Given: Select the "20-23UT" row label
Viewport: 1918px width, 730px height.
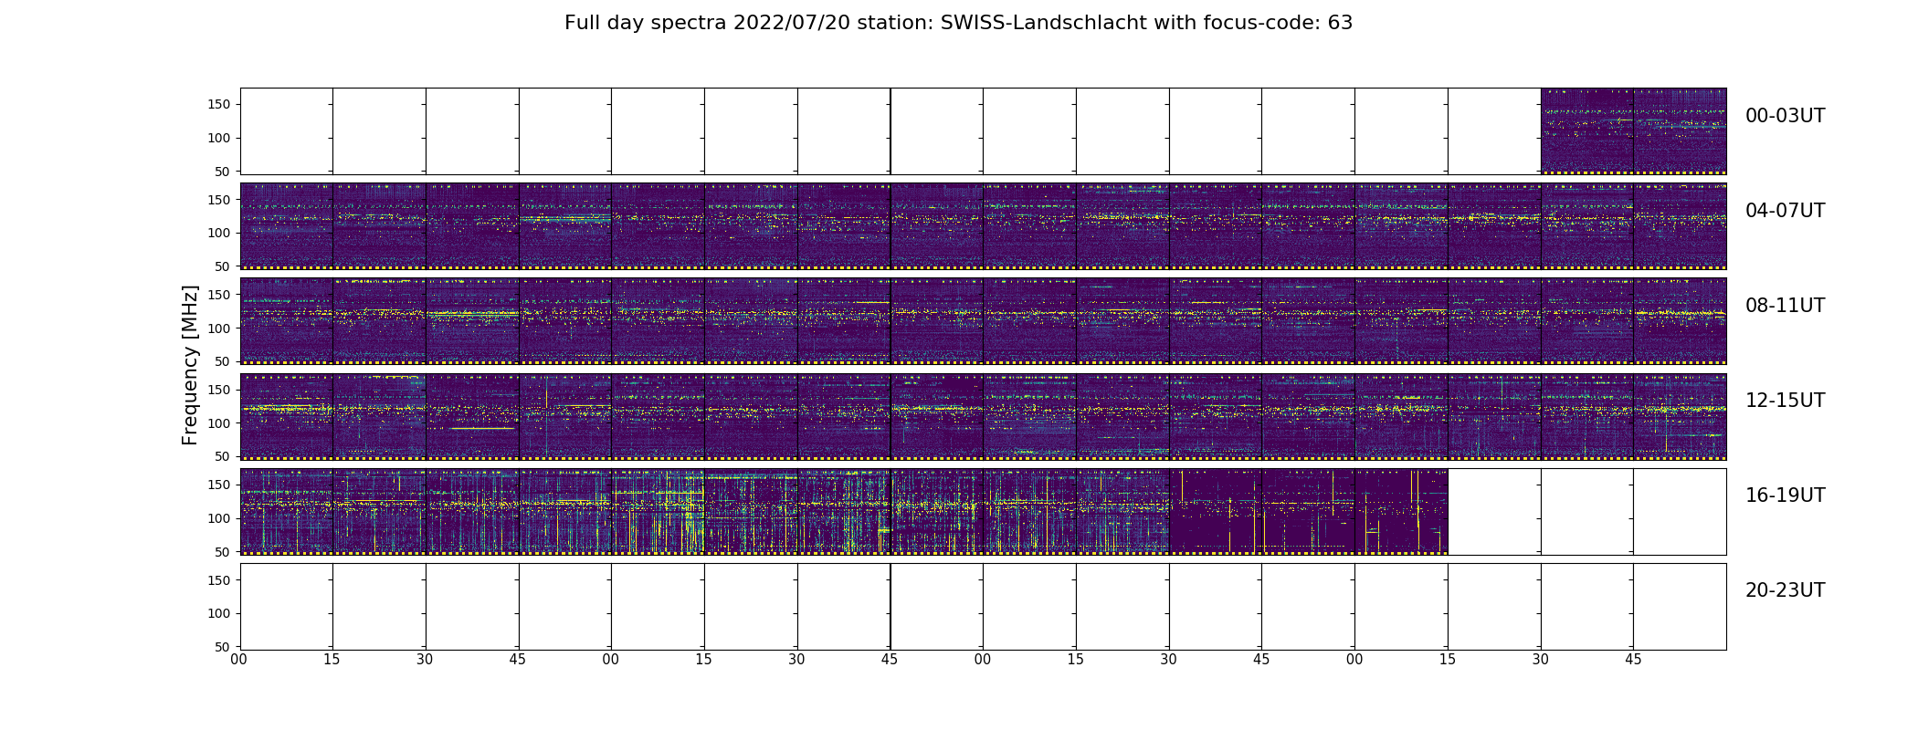Looking at the screenshot, I should 1785,590.
